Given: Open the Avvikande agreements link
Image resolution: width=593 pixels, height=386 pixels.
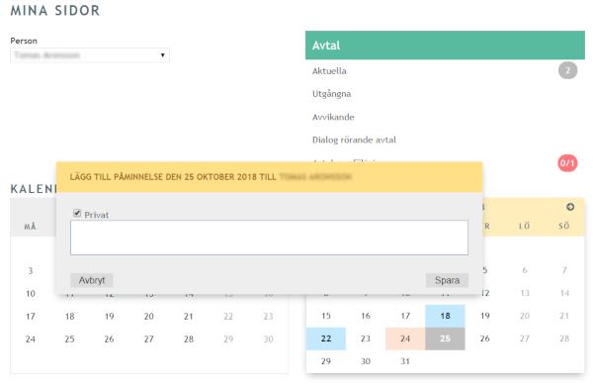Looking at the screenshot, I should click(333, 117).
